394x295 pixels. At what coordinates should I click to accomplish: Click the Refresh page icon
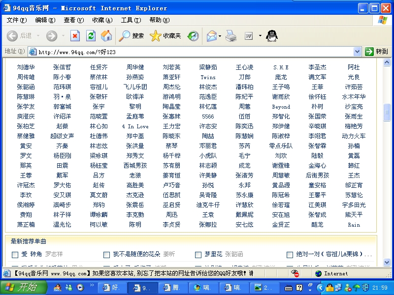click(x=91, y=36)
